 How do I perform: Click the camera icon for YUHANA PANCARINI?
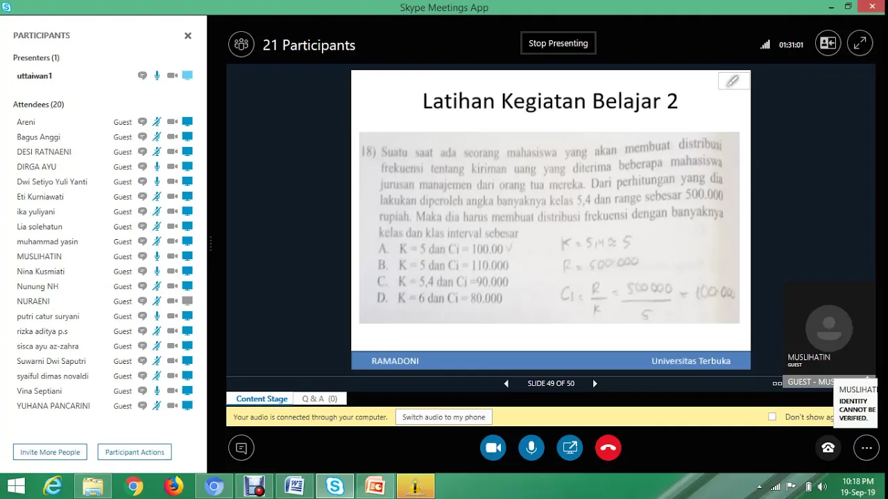pos(172,406)
